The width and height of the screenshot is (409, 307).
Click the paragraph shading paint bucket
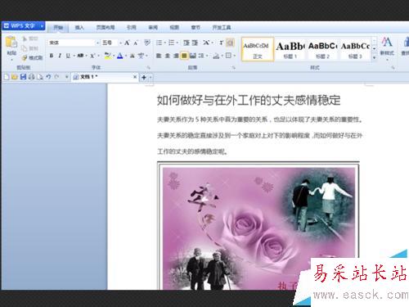pos(217,56)
